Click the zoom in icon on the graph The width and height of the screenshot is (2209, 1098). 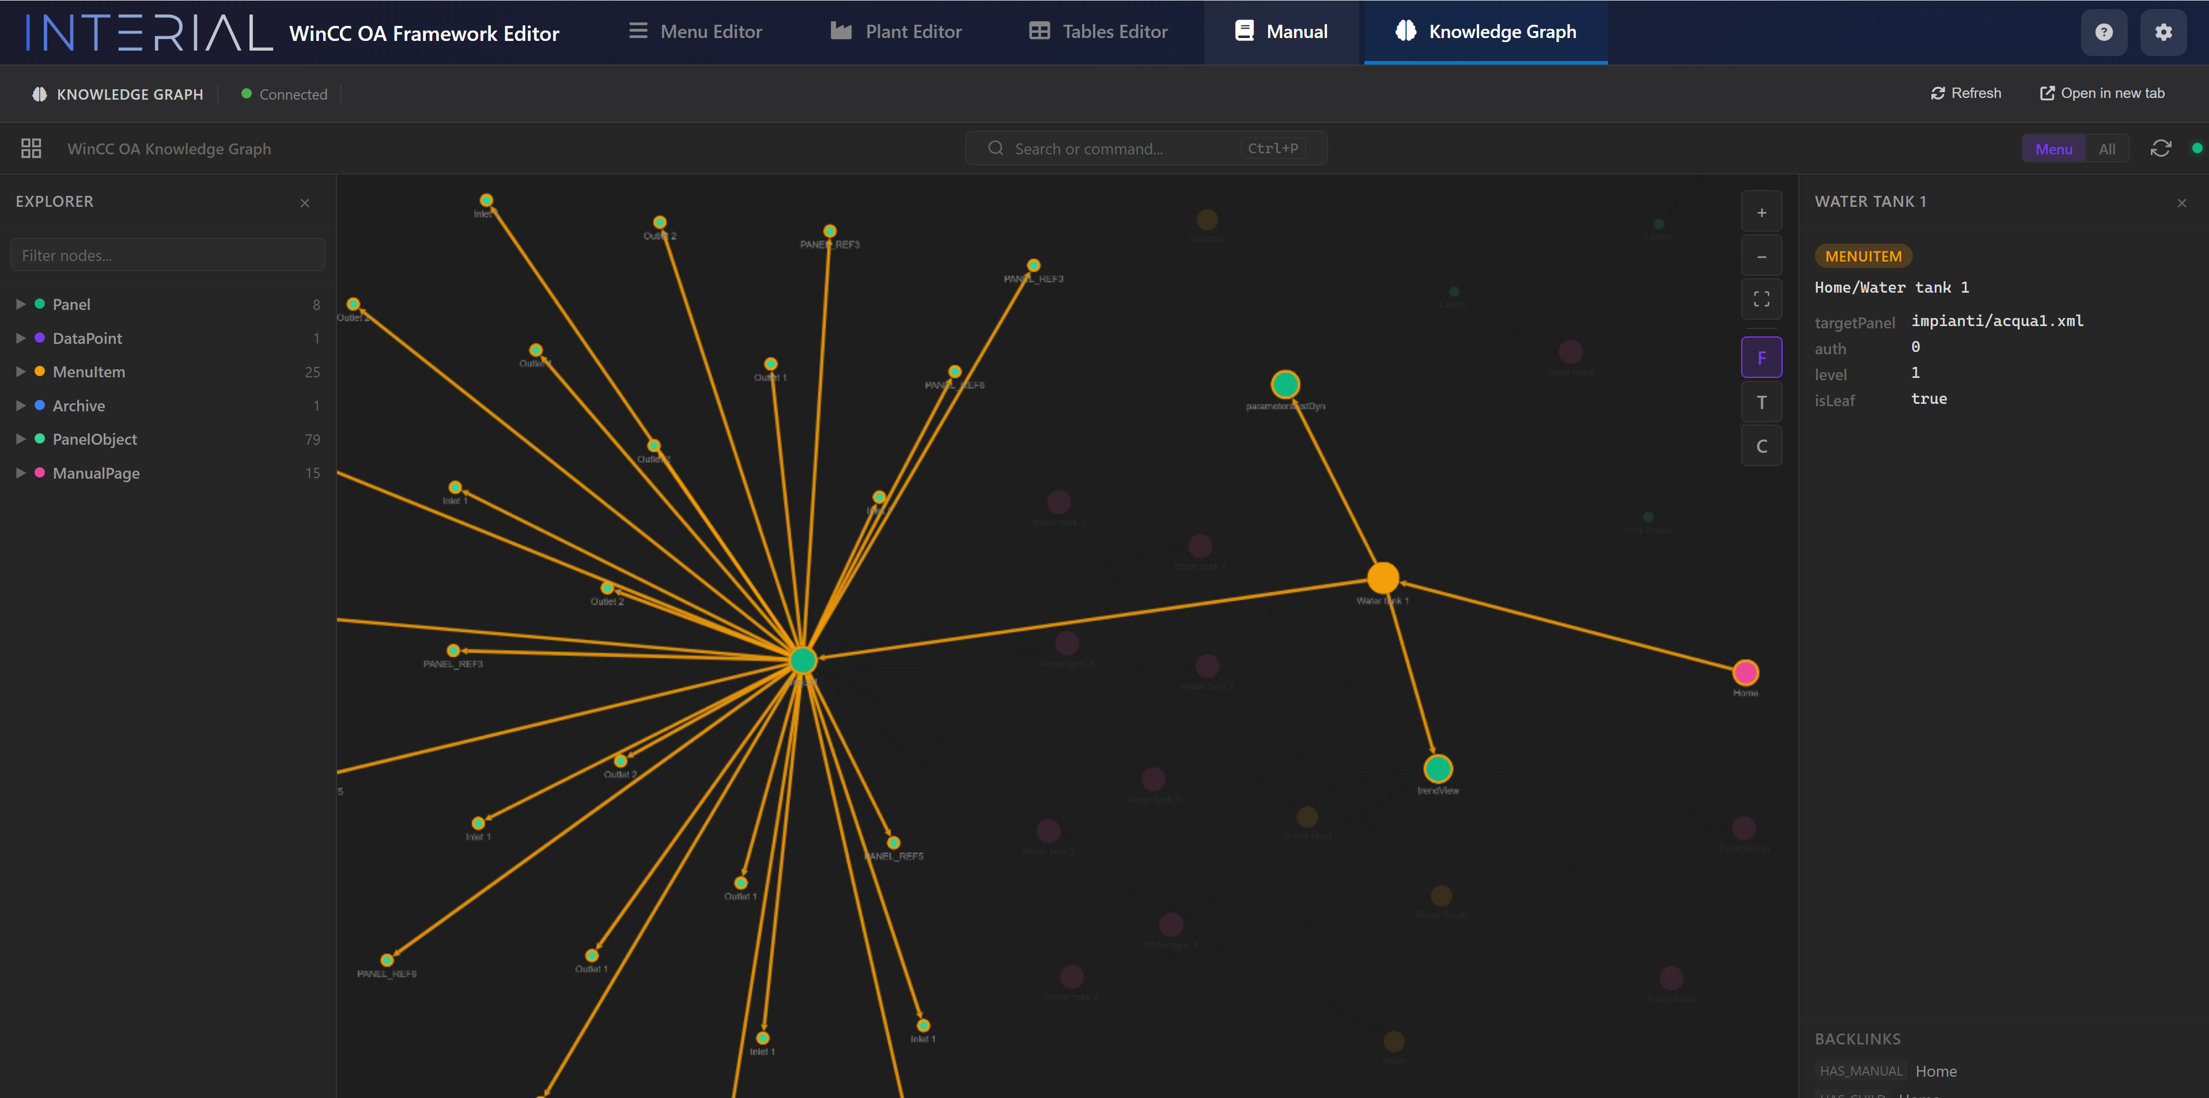point(1762,211)
